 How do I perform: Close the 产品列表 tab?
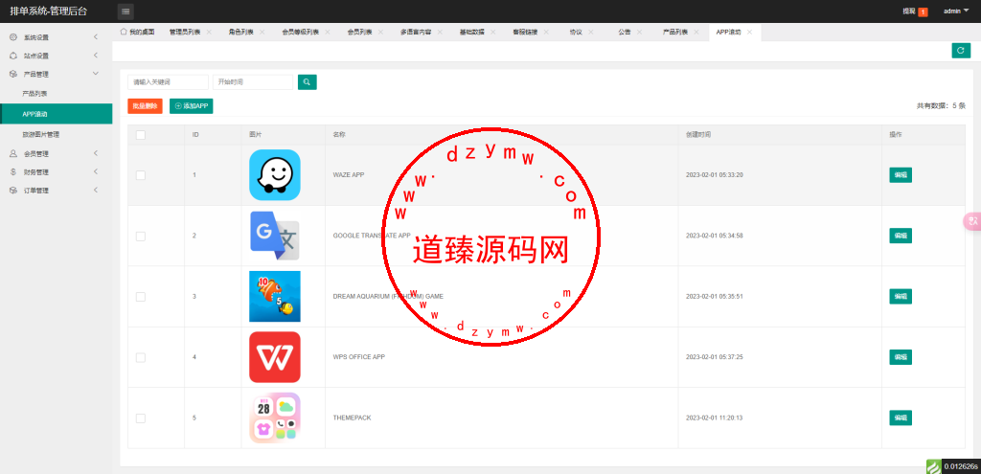click(x=696, y=32)
